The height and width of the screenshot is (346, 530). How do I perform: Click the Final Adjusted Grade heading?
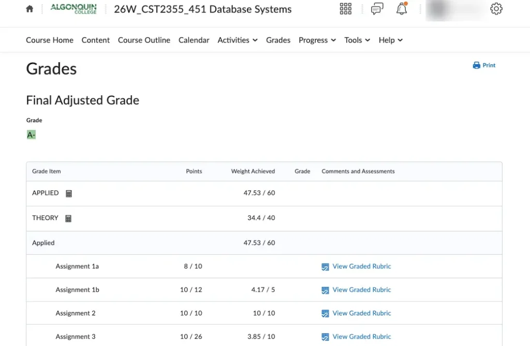82,100
